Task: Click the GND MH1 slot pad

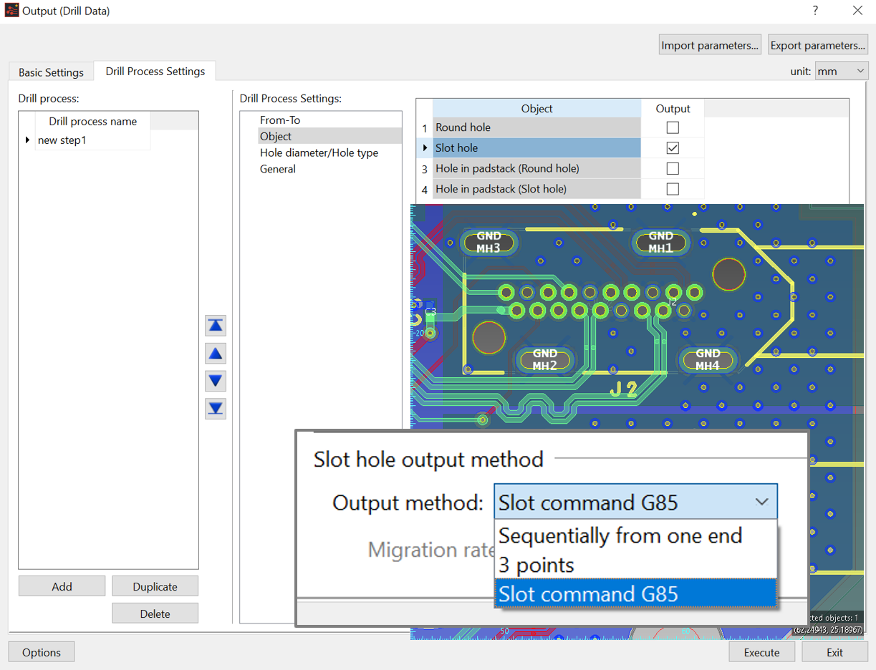Action: pos(660,242)
